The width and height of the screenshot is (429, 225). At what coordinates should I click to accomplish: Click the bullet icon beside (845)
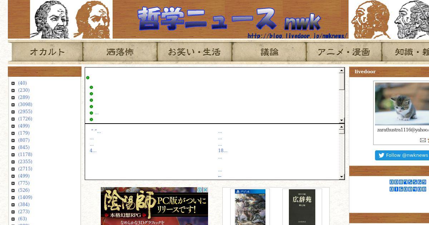pyautogui.click(x=13, y=147)
